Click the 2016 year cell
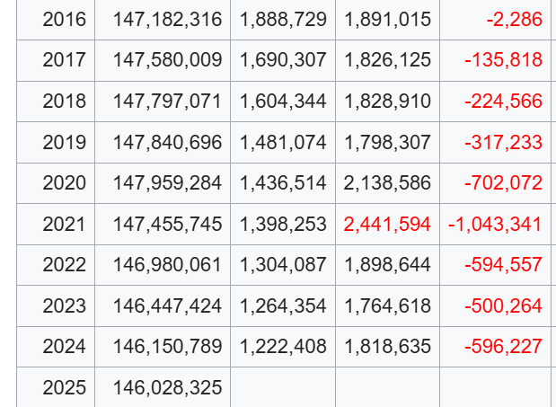Screen dimensions: 556x407 [x=65, y=19]
